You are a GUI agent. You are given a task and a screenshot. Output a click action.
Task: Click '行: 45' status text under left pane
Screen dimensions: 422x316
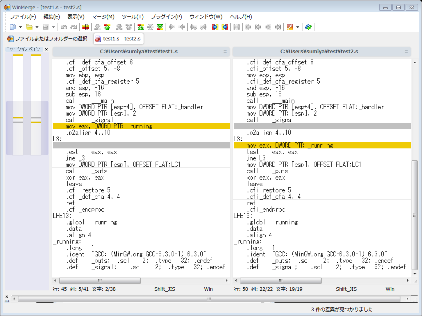60,289
